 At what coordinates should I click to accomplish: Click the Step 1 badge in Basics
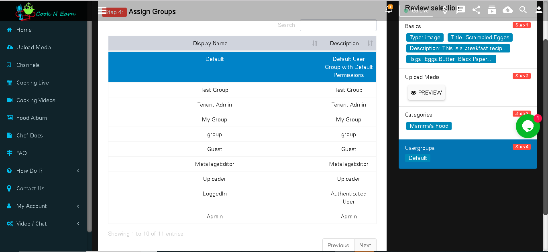click(x=522, y=25)
